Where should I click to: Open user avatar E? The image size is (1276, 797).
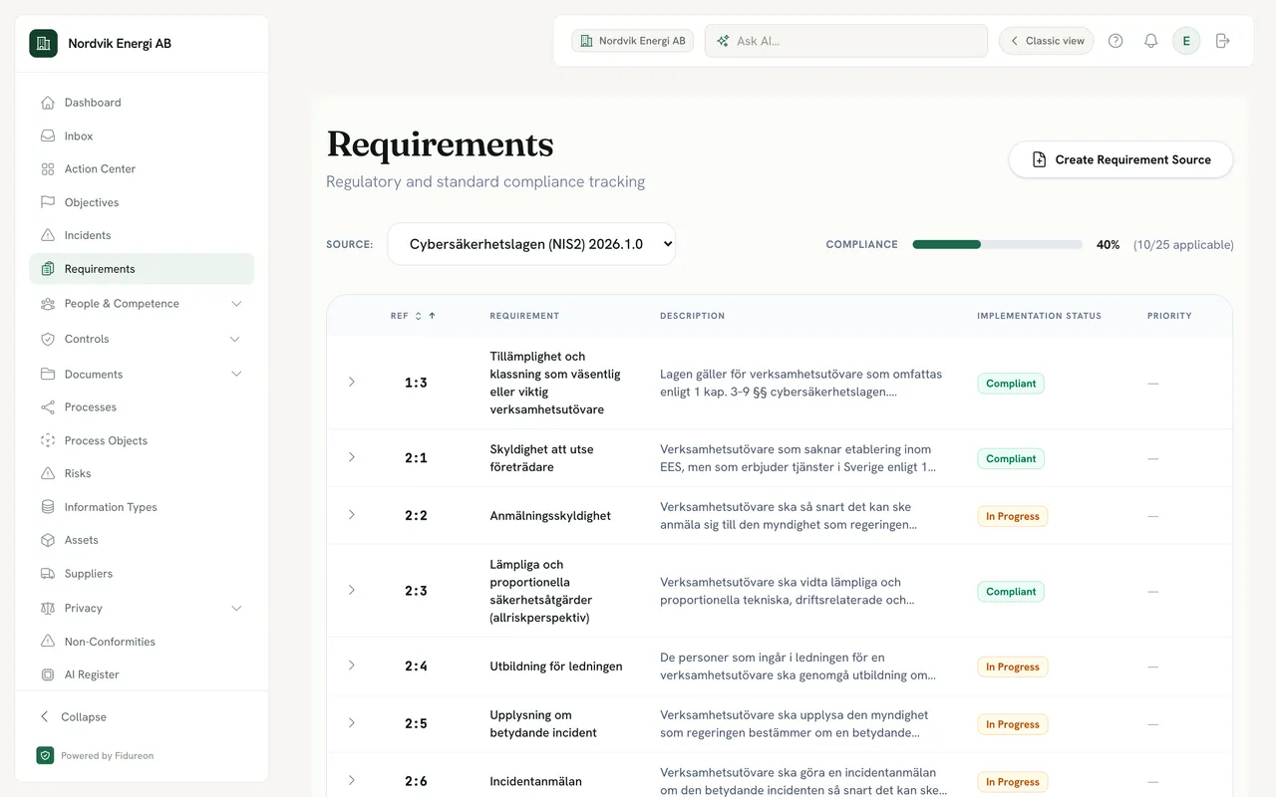tap(1186, 41)
